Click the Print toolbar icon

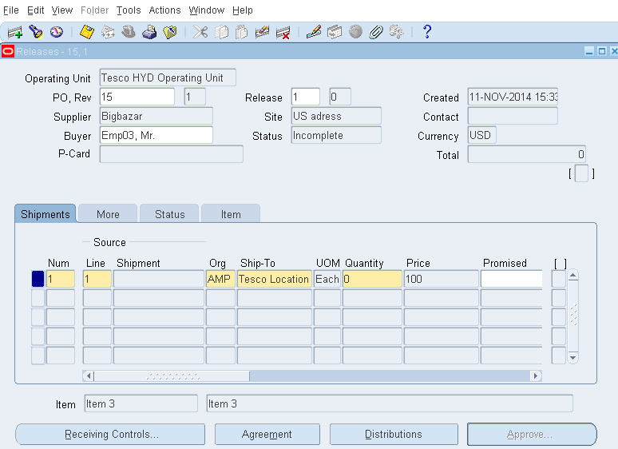click(149, 32)
